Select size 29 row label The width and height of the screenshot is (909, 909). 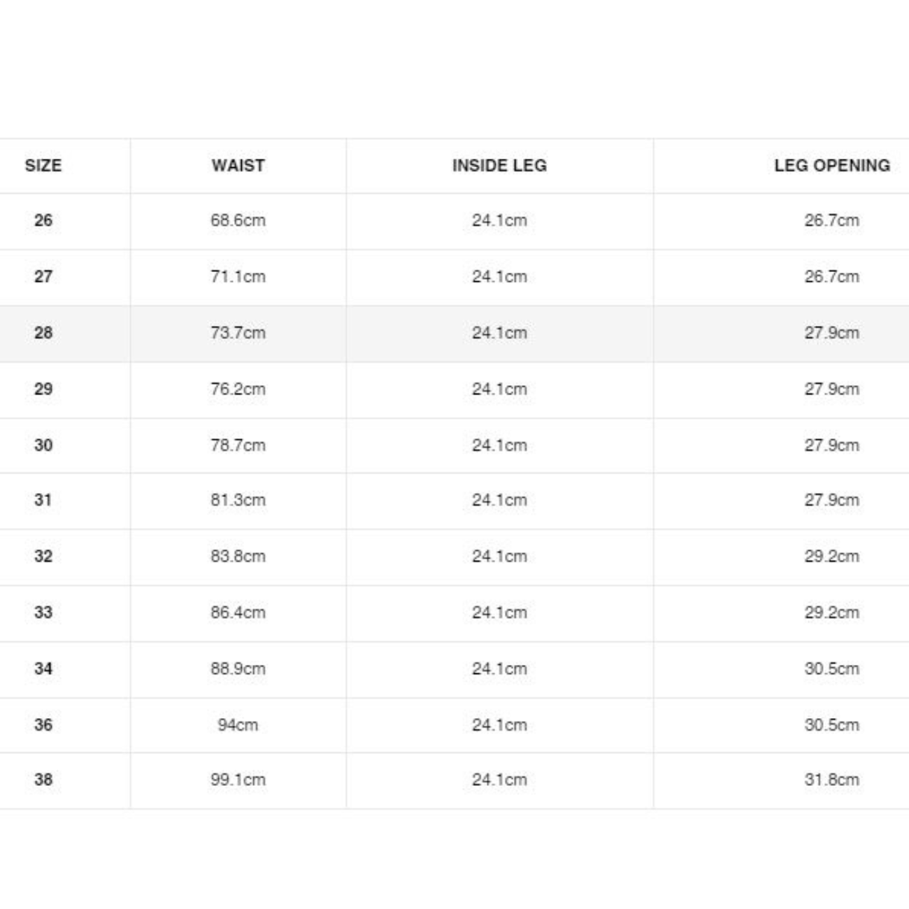(43, 389)
